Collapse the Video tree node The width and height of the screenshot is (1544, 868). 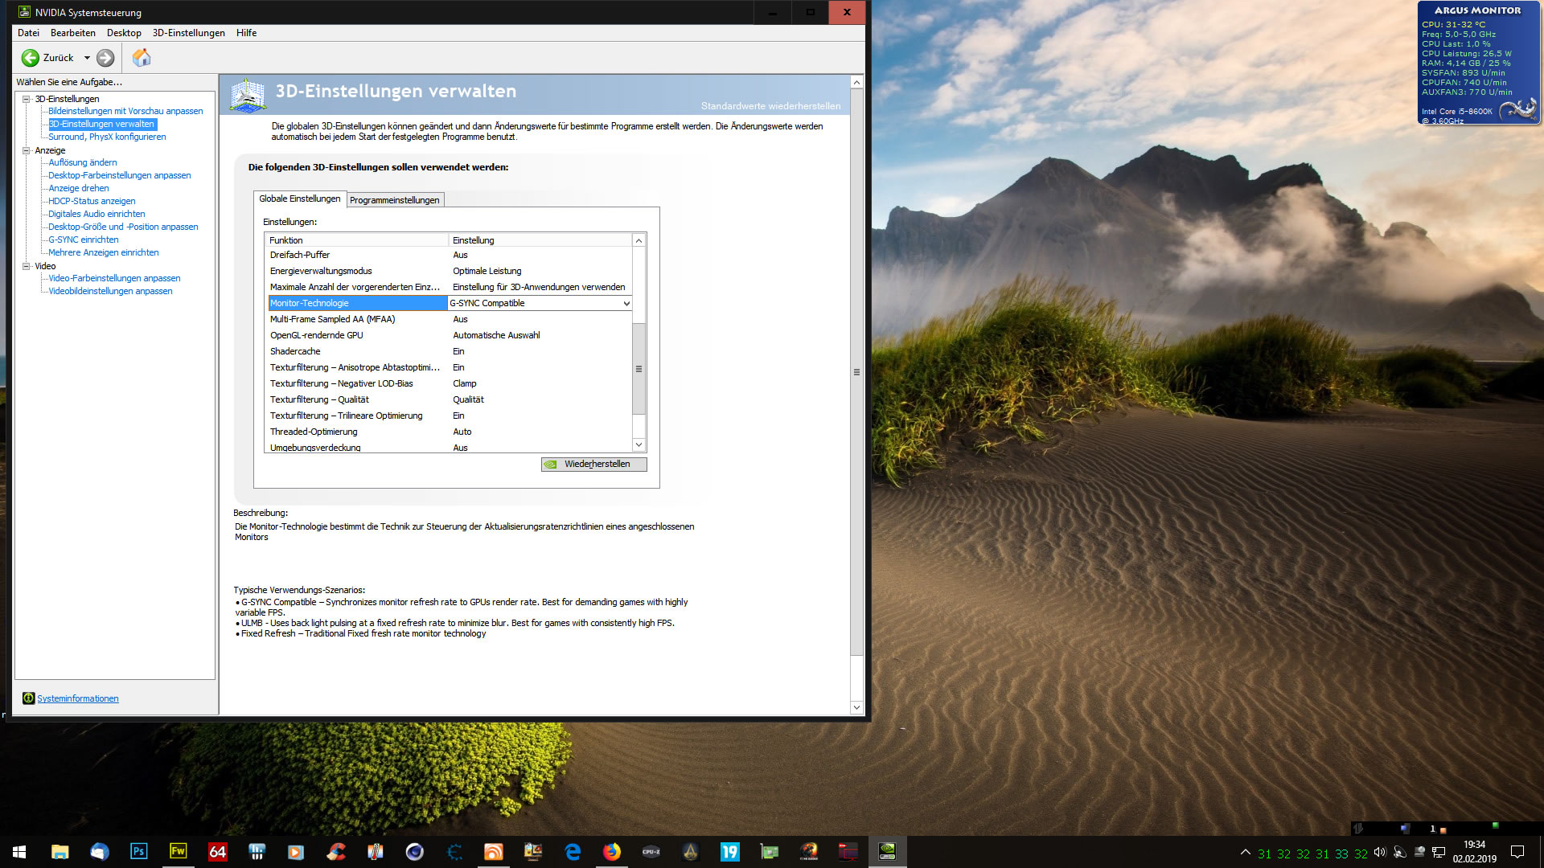click(x=26, y=266)
